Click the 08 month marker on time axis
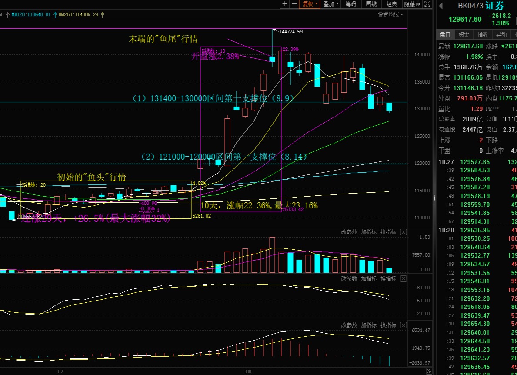 point(249,372)
